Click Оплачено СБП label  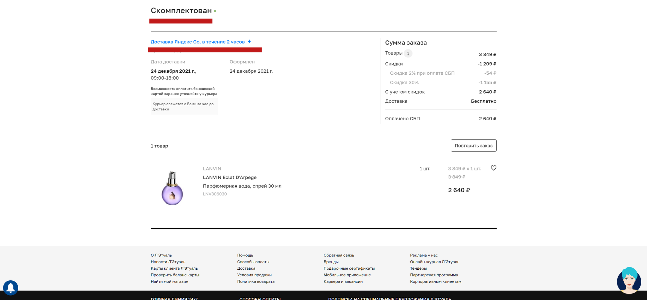click(x=402, y=119)
